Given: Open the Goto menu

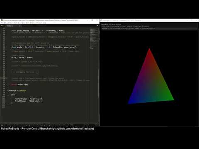Looking at the screenshot, I should [x=23, y=23].
